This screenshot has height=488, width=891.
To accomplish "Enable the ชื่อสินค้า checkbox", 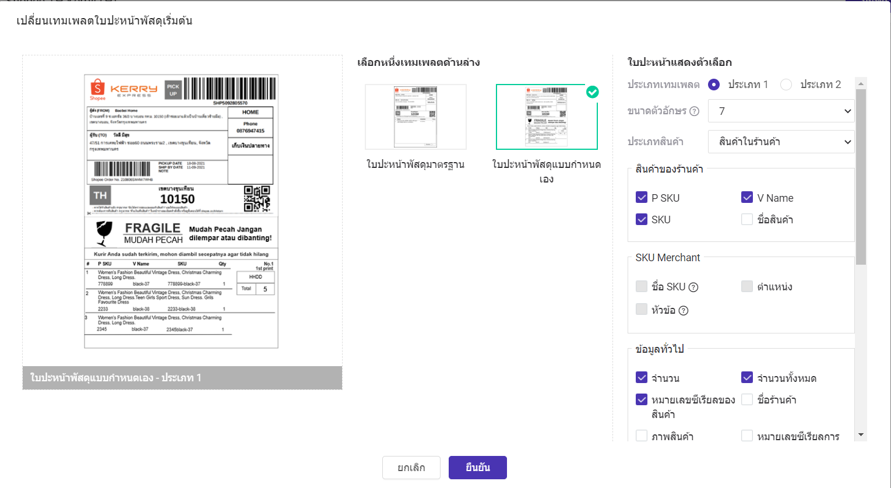I will point(747,219).
